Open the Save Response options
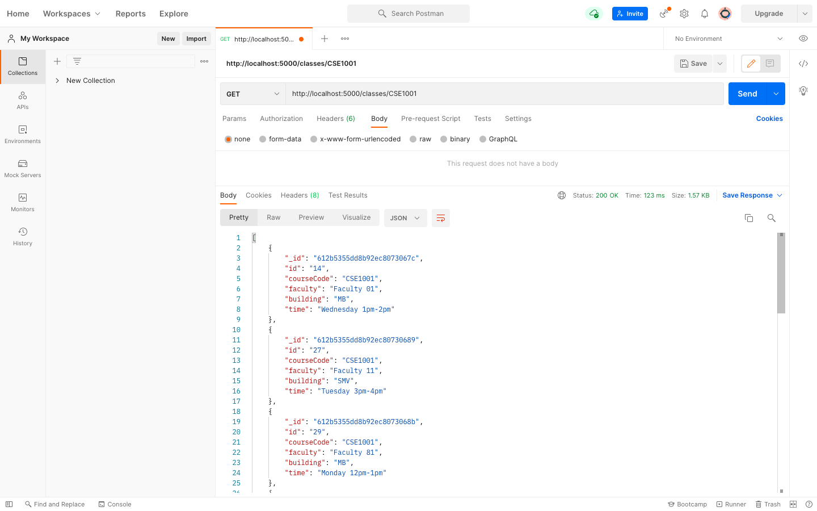 (752, 195)
